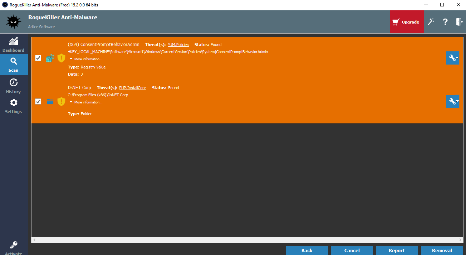Viewport: 466px width, 255px height.
Task: Click the red Upgrade button
Action: click(x=407, y=22)
